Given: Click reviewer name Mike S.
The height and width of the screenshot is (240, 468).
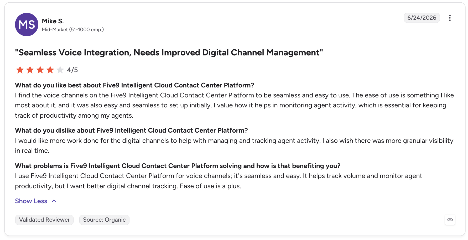Looking at the screenshot, I should (53, 21).
